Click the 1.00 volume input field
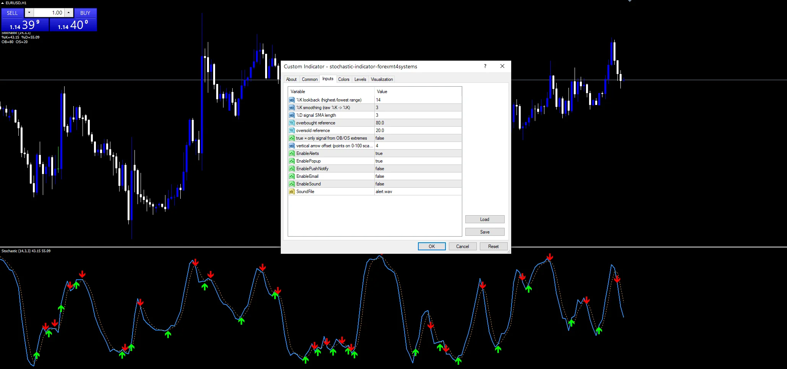Image resolution: width=787 pixels, height=369 pixels. 49,13
